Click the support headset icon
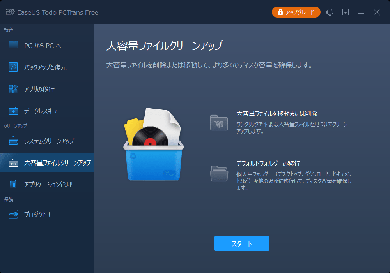The image size is (390, 273). tap(330, 12)
